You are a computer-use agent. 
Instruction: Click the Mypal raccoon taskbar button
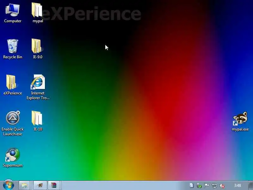(x=40, y=185)
